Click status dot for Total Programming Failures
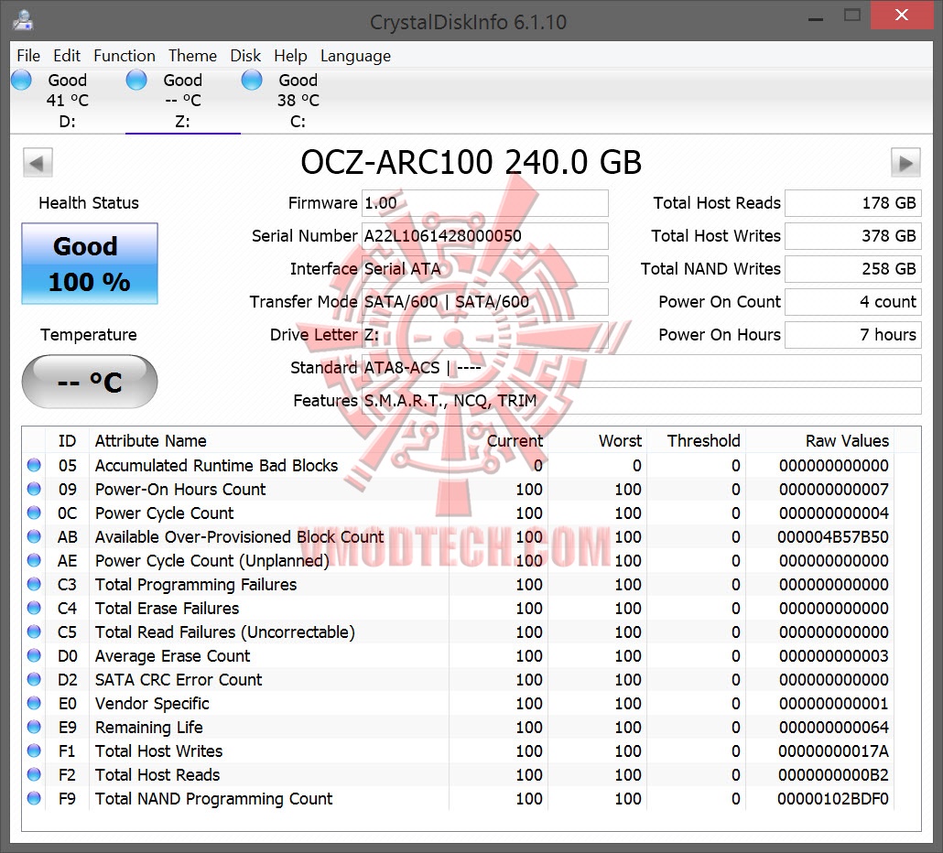The height and width of the screenshot is (853, 943). click(34, 584)
